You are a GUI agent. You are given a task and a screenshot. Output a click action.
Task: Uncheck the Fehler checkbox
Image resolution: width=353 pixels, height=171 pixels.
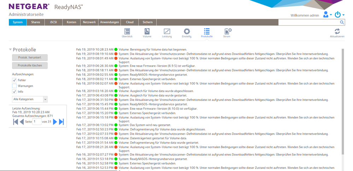[x=14, y=80]
